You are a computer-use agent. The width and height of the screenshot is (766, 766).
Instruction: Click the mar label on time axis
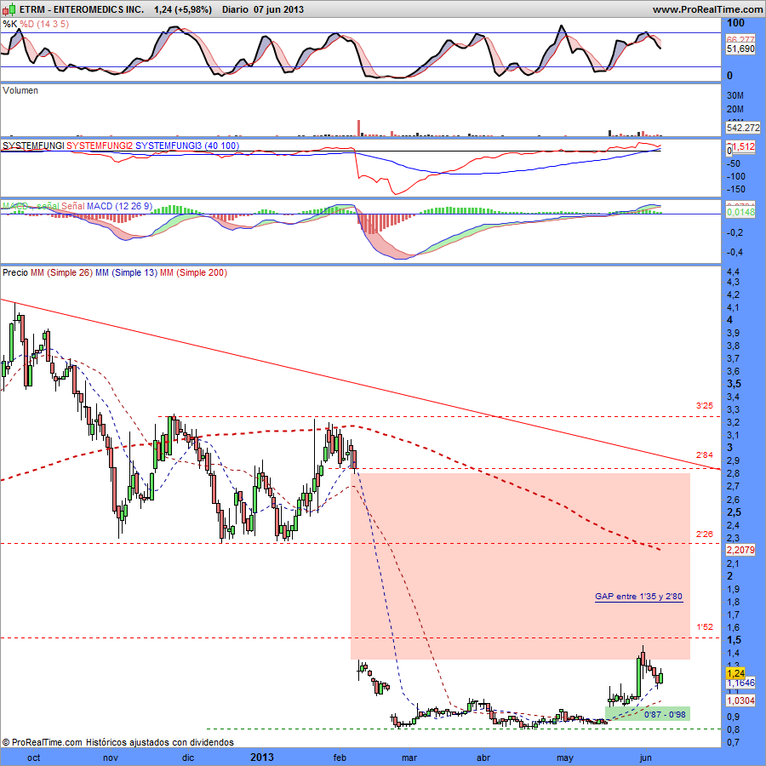click(x=409, y=757)
